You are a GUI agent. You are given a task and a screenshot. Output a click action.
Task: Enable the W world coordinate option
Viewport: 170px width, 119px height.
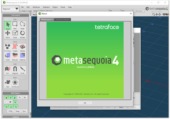point(10,102)
